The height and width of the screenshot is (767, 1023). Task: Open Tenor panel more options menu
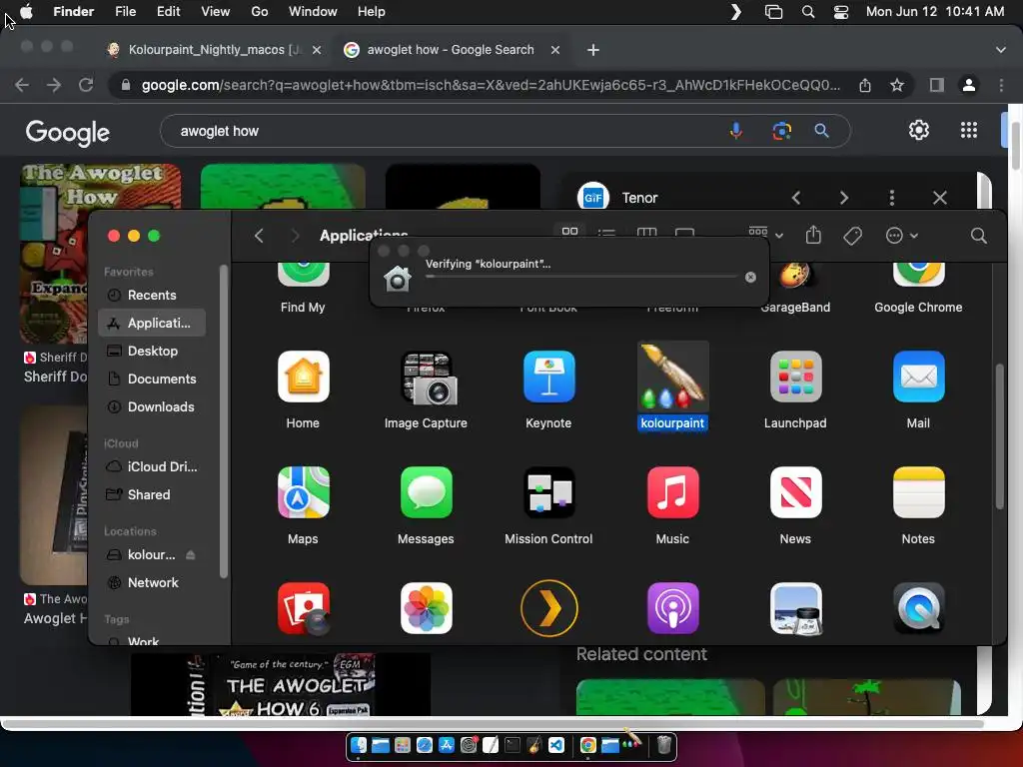point(892,198)
